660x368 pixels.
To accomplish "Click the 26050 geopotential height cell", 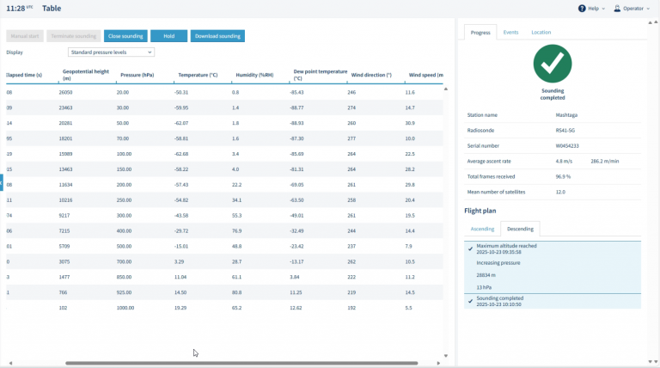I will pyautogui.click(x=65, y=92).
